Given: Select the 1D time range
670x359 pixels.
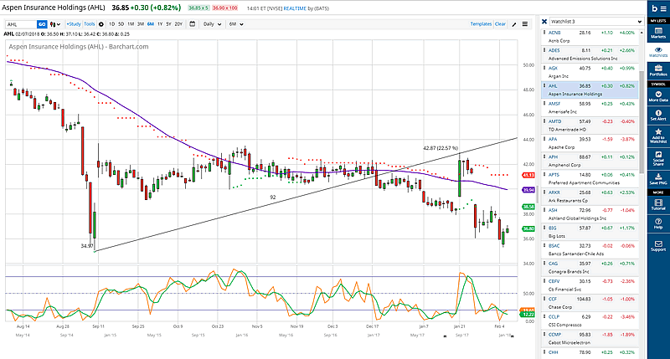Looking at the screenshot, I should click(x=112, y=24).
